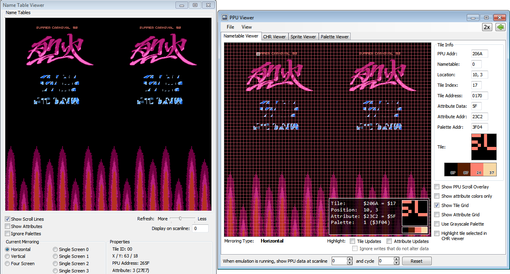Switch to the CHR Viewer tab
This screenshot has width=510, height=274.
(274, 36)
